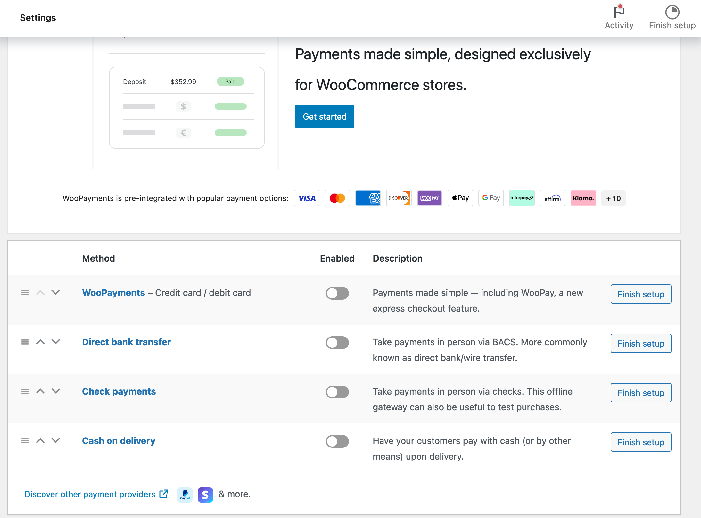Click the Get started button
This screenshot has height=518, width=701.
[324, 116]
